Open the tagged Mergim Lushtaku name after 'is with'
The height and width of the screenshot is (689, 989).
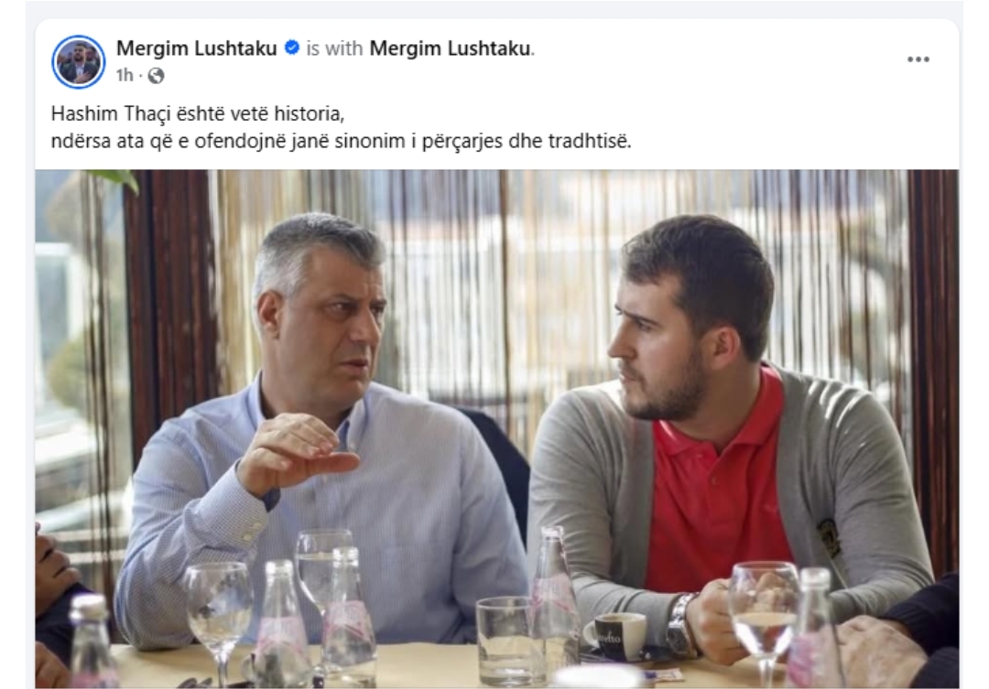450,48
